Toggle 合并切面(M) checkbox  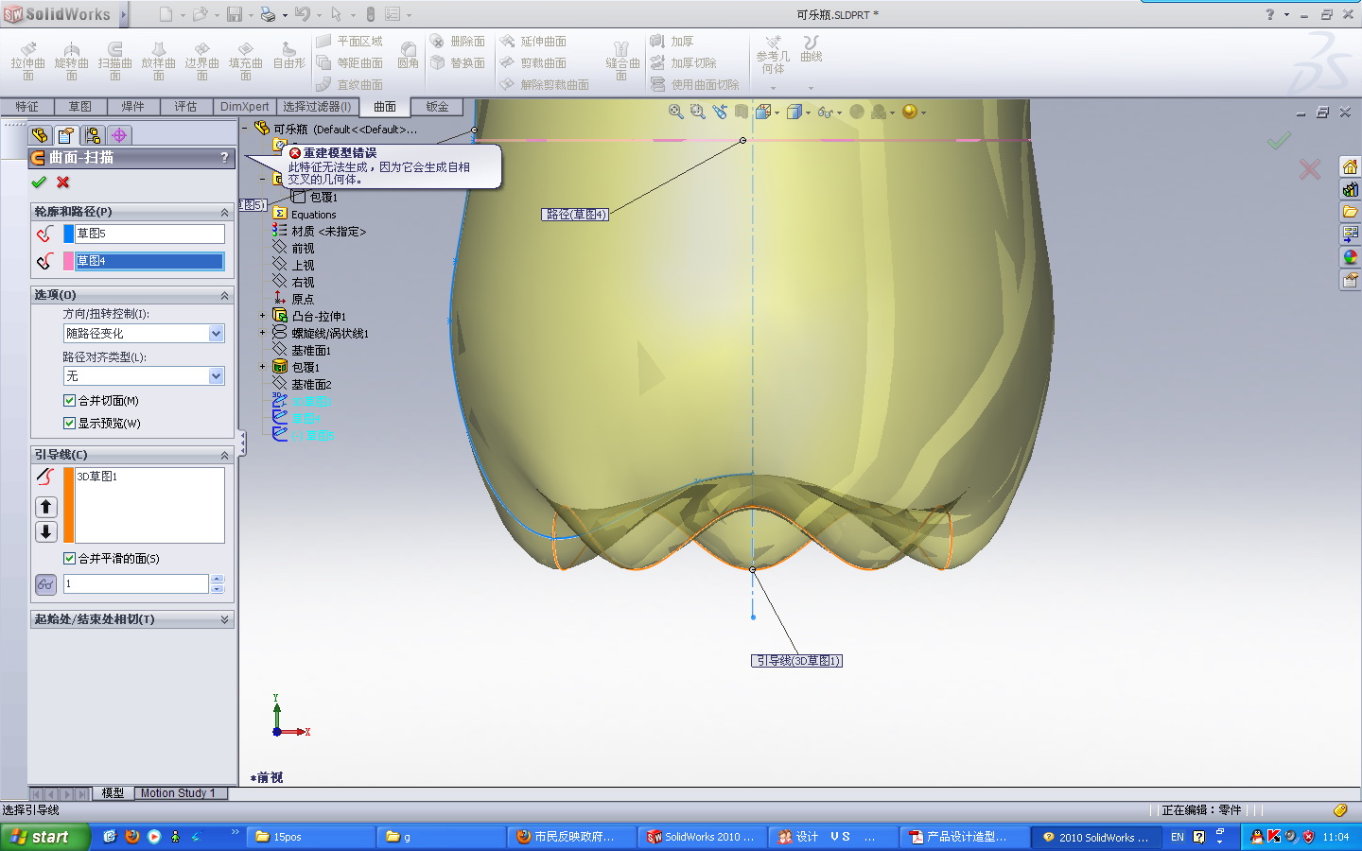pos(69,401)
